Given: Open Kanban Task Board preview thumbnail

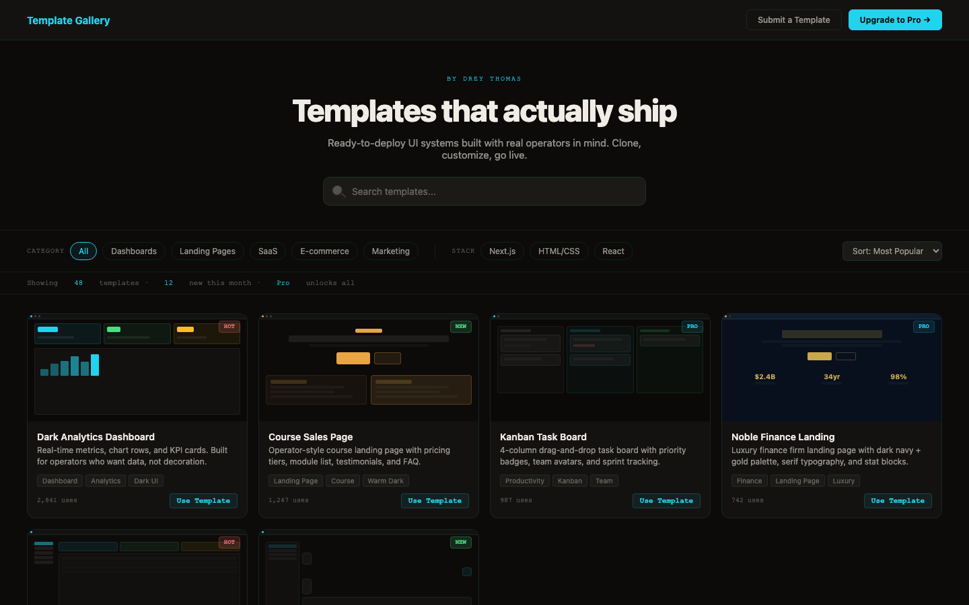Looking at the screenshot, I should point(600,368).
